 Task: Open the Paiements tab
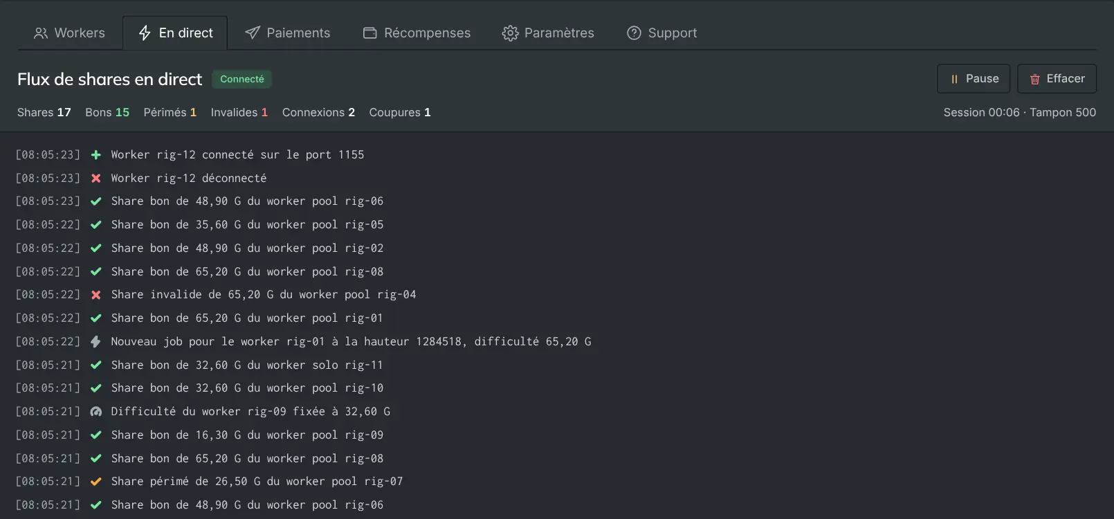pyautogui.click(x=287, y=33)
